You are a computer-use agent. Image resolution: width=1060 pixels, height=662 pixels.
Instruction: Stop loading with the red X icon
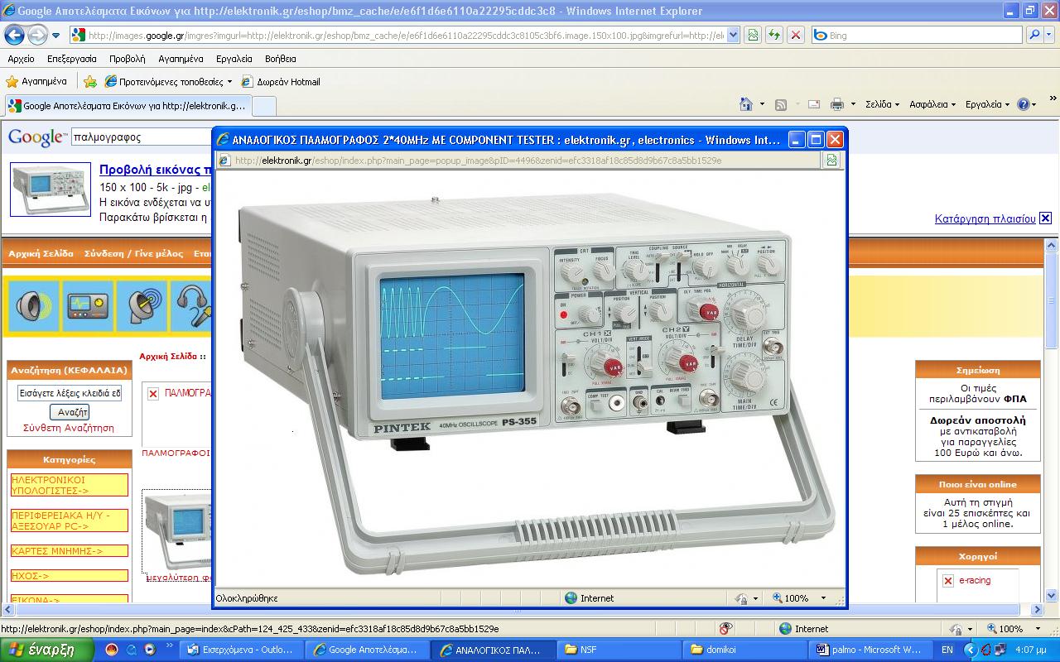pos(795,36)
